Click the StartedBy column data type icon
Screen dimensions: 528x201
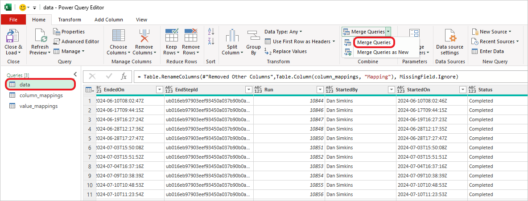tap(329, 90)
